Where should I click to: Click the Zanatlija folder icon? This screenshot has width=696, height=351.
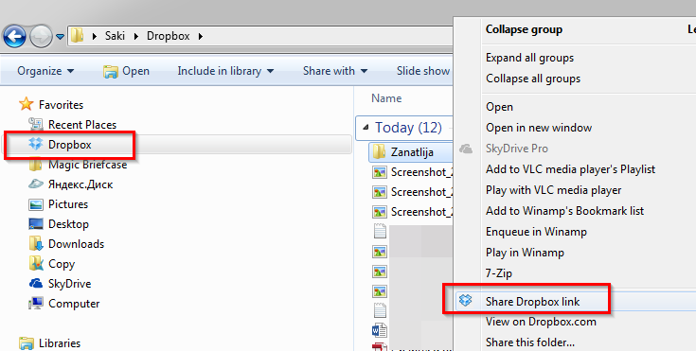pyautogui.click(x=379, y=151)
